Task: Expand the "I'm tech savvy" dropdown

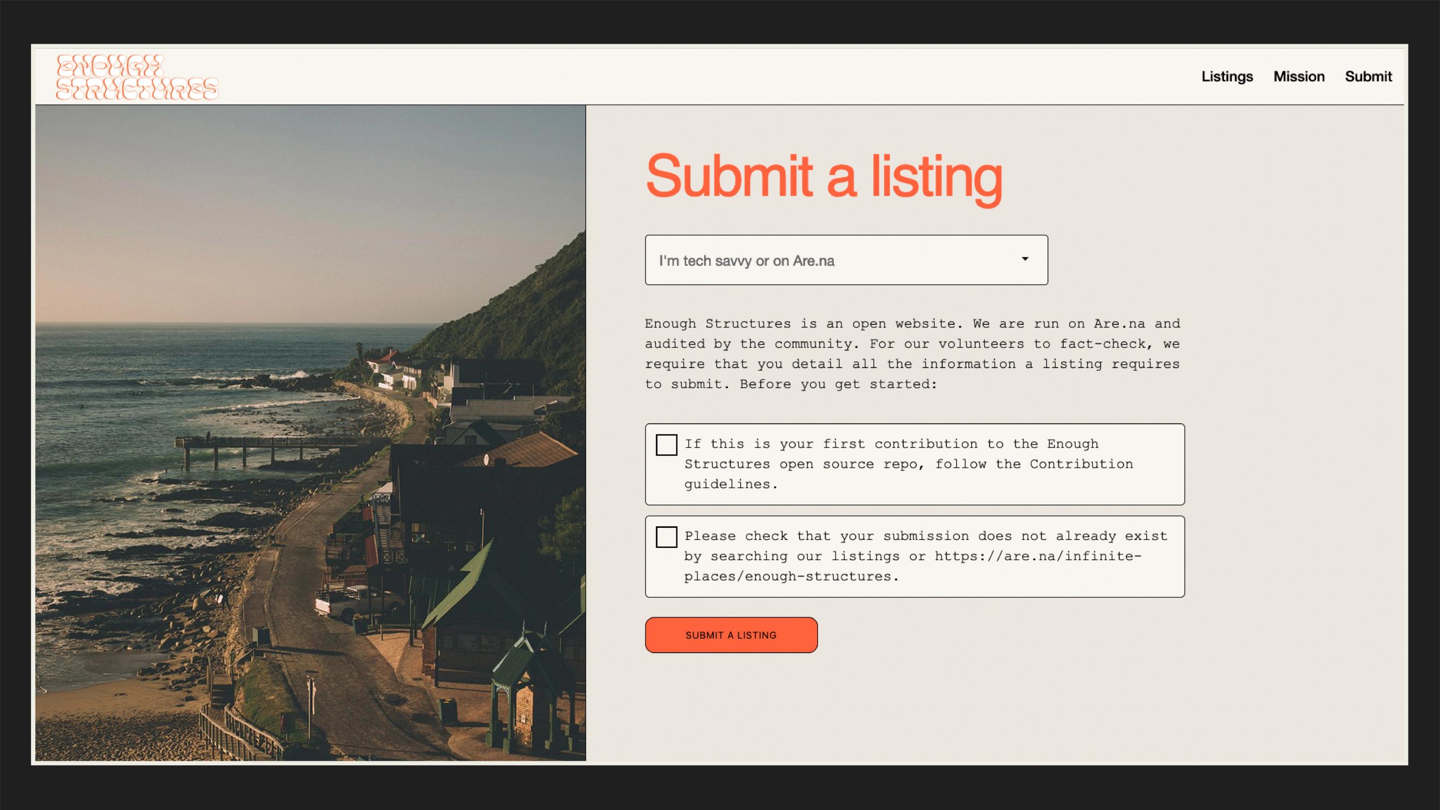Action: tap(846, 260)
